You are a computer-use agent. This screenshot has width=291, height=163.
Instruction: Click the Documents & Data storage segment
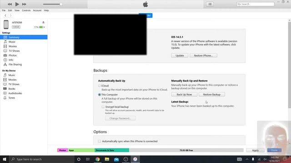112,150
